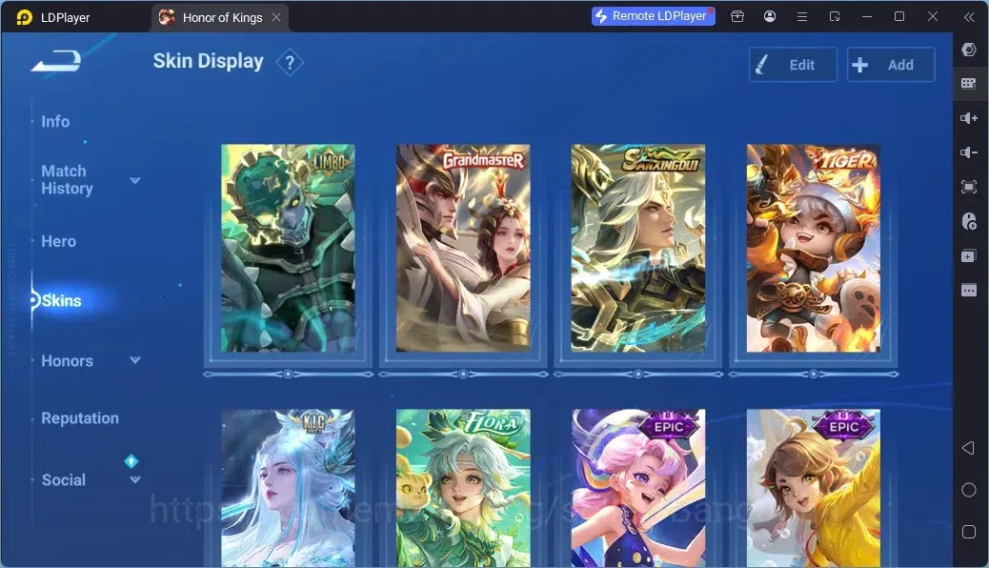Click the Edit skins button
Image resolution: width=989 pixels, height=568 pixels.
(x=793, y=65)
